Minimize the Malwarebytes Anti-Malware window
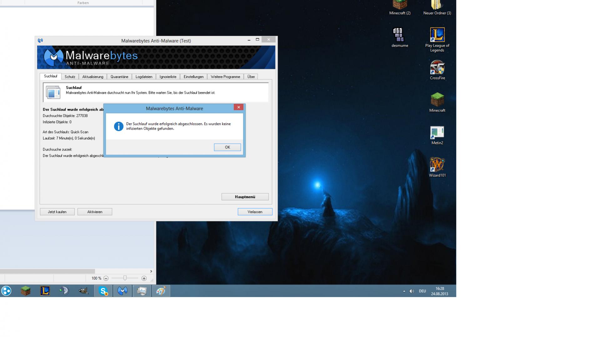Image resolution: width=600 pixels, height=337 pixels. click(249, 40)
